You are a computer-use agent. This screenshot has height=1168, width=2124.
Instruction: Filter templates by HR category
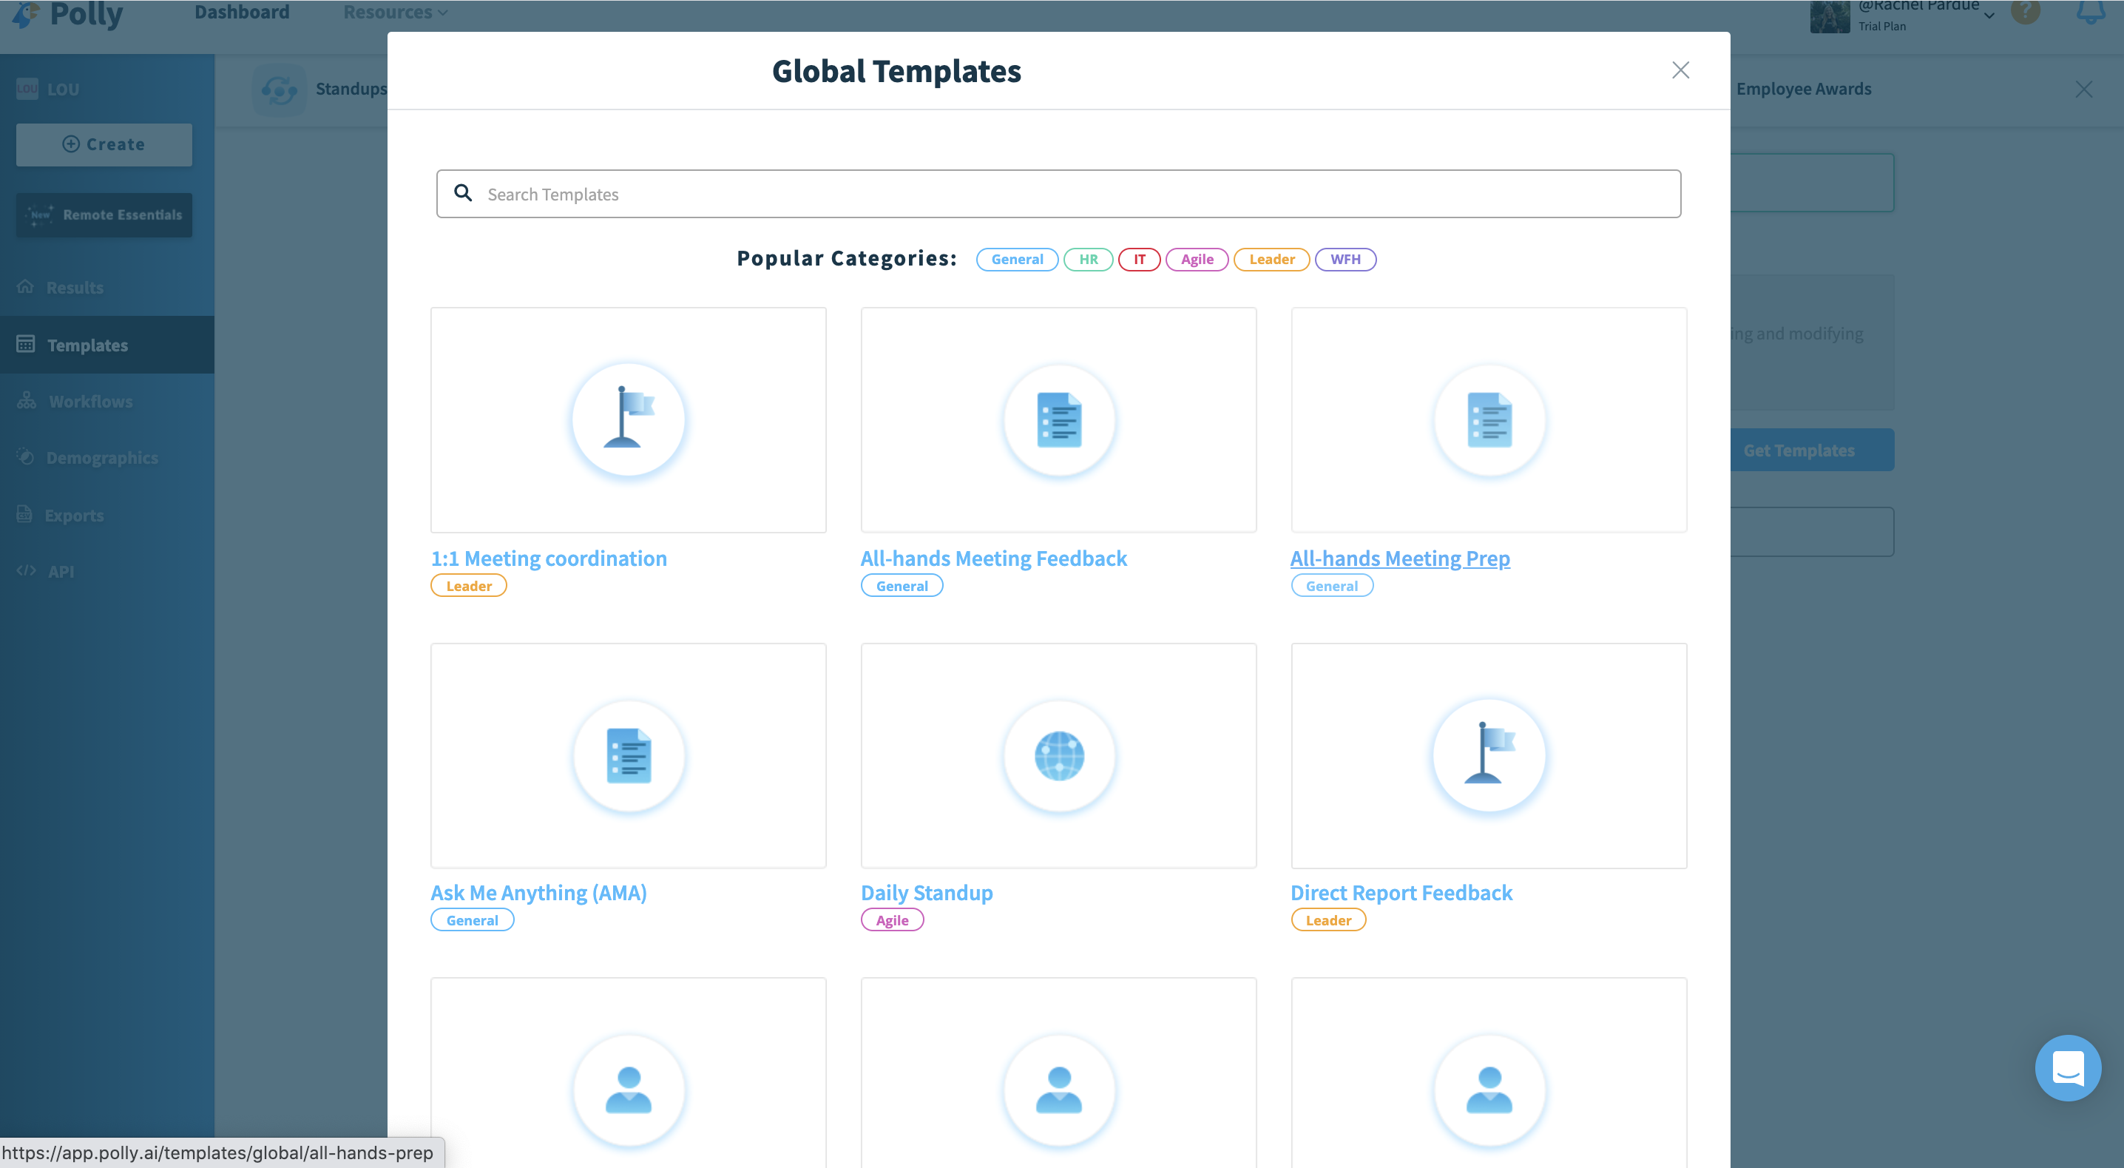click(x=1088, y=259)
